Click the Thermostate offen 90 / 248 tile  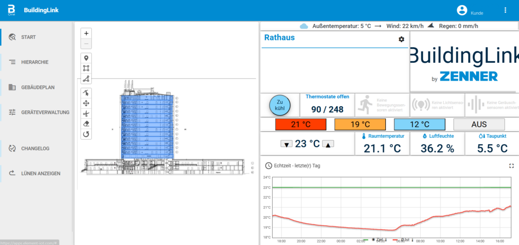[327, 105]
